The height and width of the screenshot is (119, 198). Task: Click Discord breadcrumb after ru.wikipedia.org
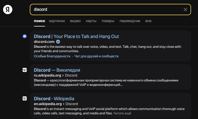coord(71,75)
